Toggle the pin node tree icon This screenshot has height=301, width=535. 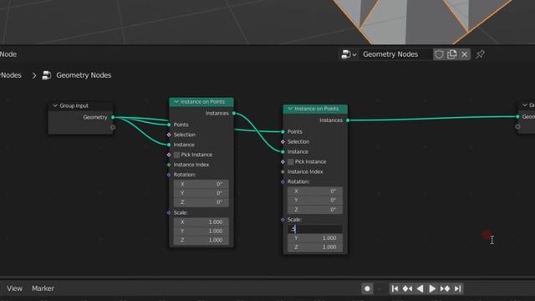[480, 54]
